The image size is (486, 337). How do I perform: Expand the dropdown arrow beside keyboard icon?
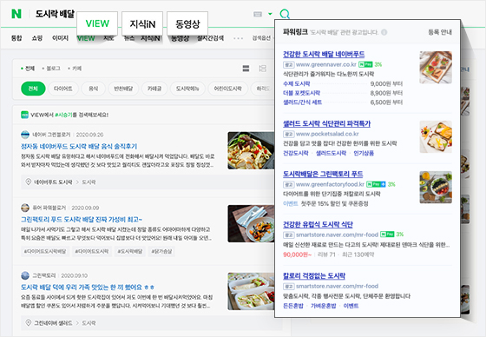pyautogui.click(x=270, y=14)
